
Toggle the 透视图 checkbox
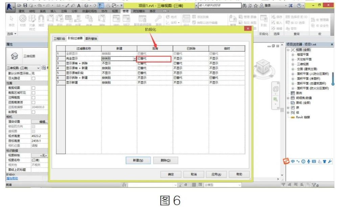(x=33, y=131)
